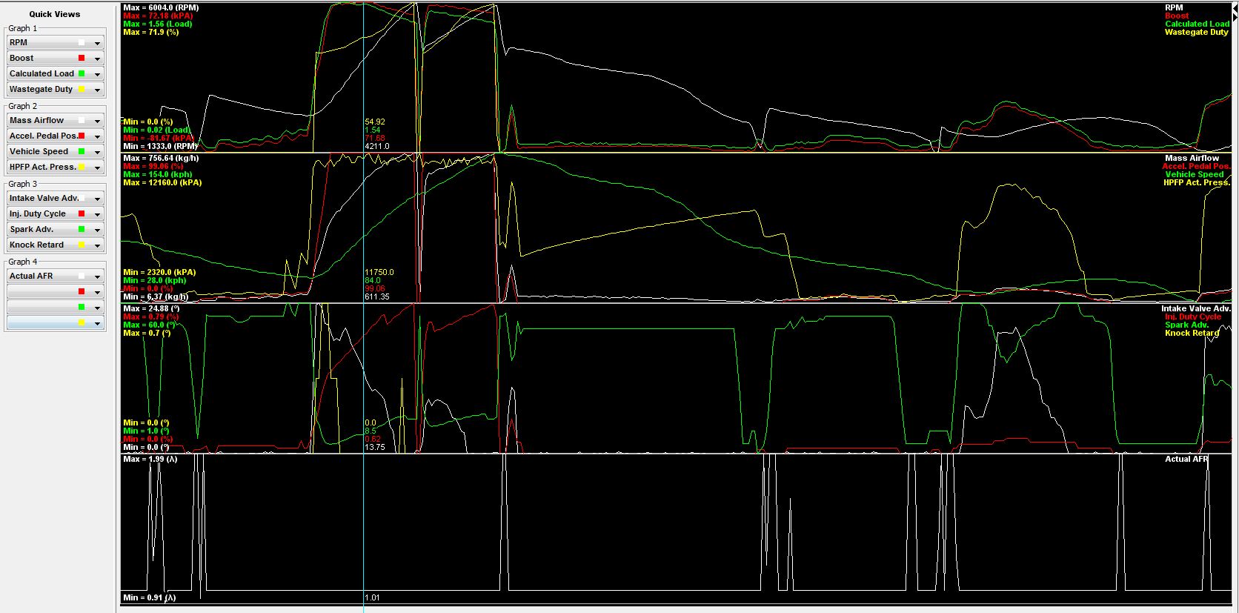Expand the Vehicle Speed channel dropdown
The height and width of the screenshot is (613, 1239).
pyautogui.click(x=97, y=152)
